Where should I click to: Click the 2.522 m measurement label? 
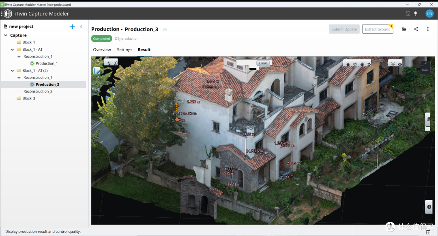[x=287, y=176]
